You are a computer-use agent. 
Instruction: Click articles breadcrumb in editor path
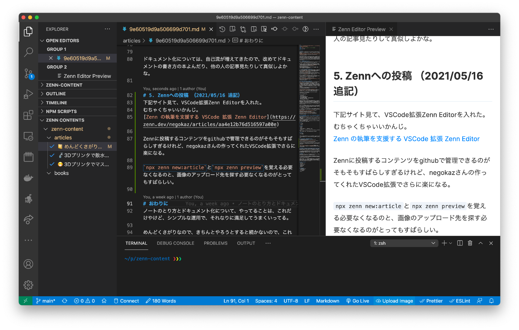[x=132, y=41]
